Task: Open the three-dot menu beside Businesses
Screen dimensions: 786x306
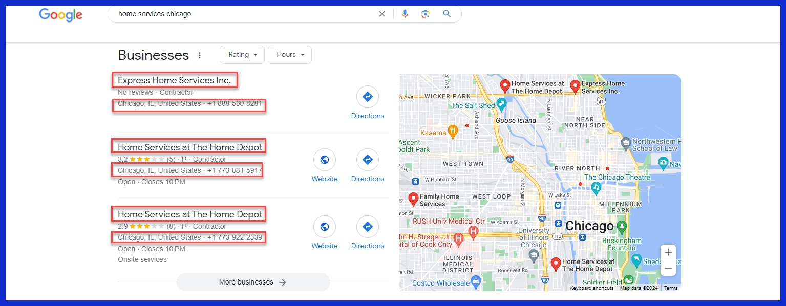Action: [x=200, y=55]
